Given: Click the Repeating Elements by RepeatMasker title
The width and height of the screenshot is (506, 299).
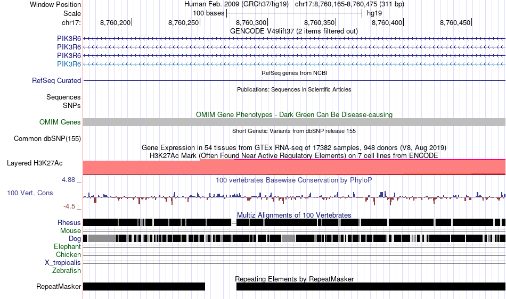Looking at the screenshot, I should coord(294,279).
